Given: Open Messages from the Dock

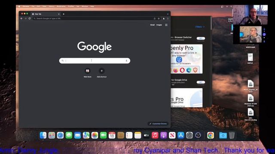Looking at the screenshot, I should (x=69, y=135).
